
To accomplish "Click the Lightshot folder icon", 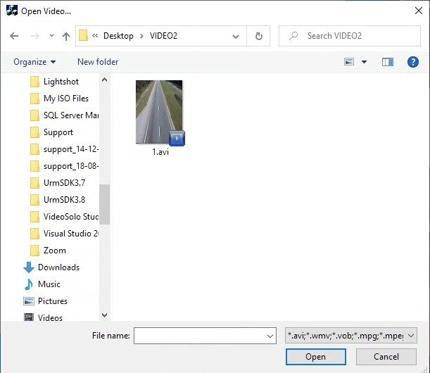I will [x=34, y=82].
